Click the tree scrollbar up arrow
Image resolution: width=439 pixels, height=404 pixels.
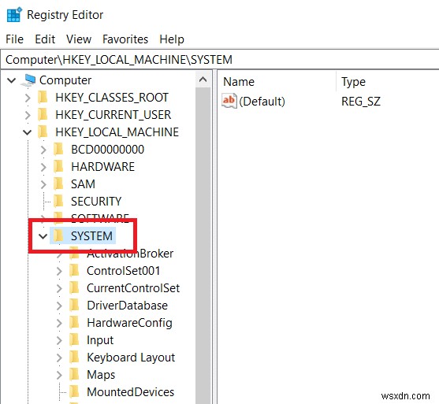(x=203, y=80)
